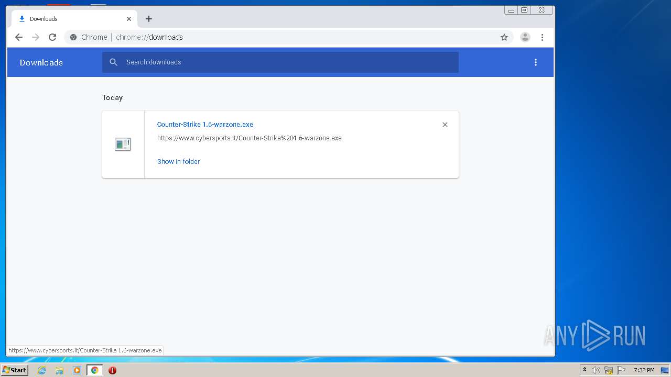671x377 pixels.
Task: Click the Downloads heading in the blue bar
Action: 41,62
